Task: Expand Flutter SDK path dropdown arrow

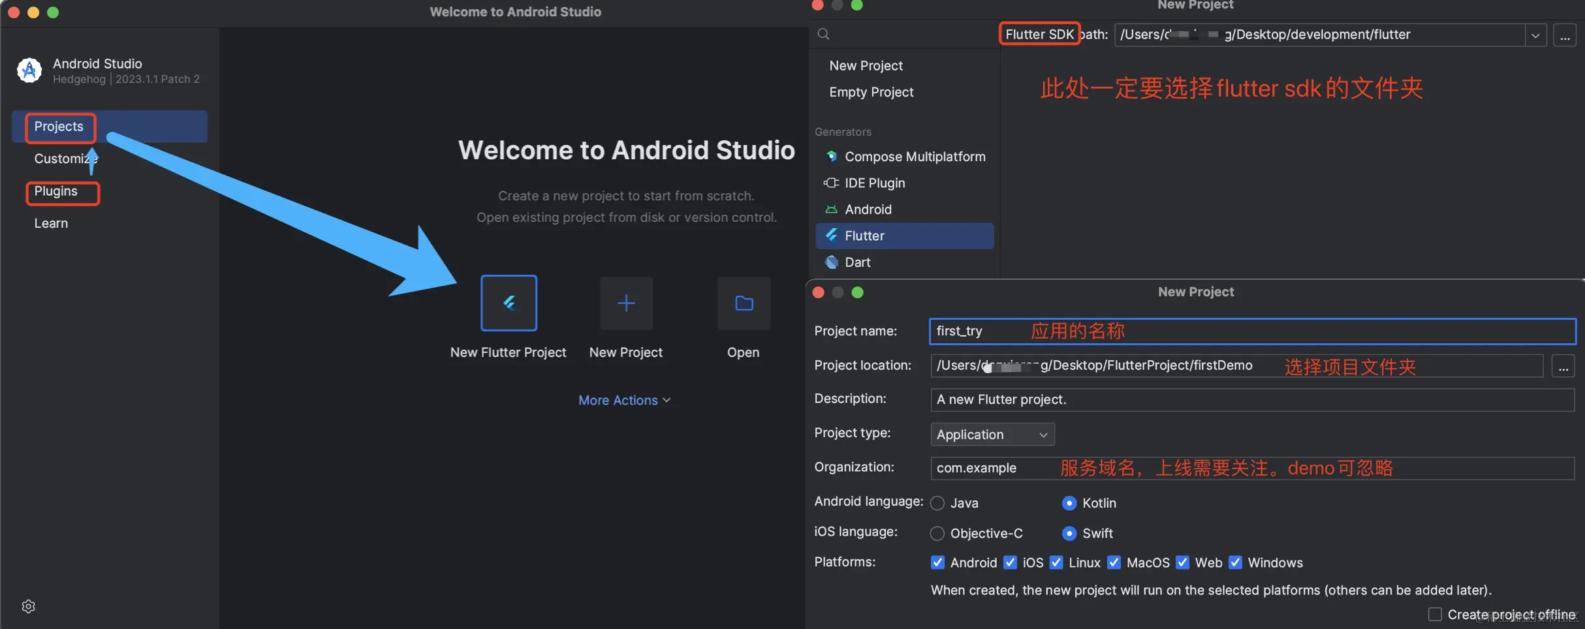Action: point(1535,35)
